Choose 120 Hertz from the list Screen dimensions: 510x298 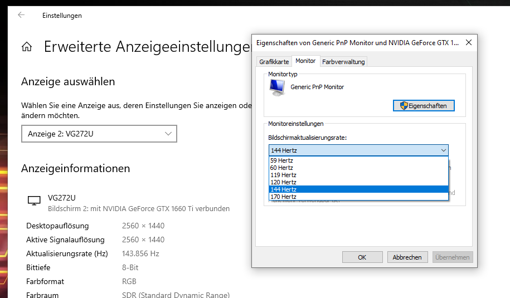click(358, 182)
